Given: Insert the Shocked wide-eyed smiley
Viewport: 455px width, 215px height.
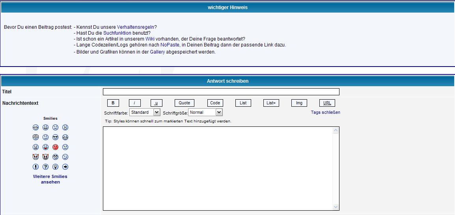Looking at the screenshot, I should pyautogui.click(x=36, y=137).
